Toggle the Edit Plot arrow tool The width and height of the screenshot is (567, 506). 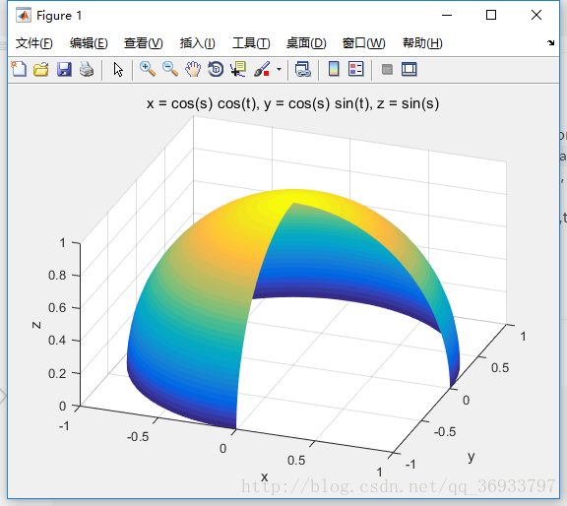[118, 69]
